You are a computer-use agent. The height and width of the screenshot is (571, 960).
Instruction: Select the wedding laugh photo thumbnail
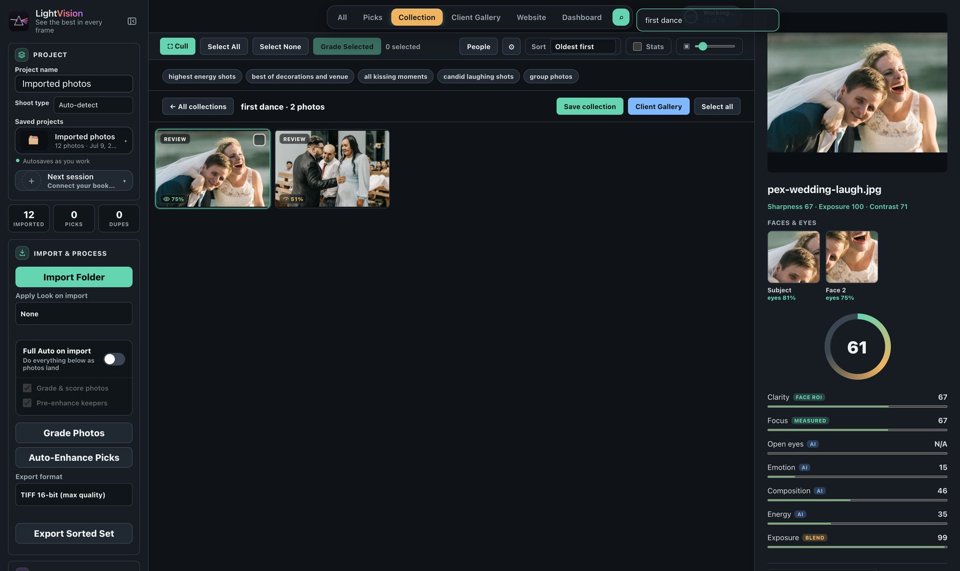click(x=213, y=169)
